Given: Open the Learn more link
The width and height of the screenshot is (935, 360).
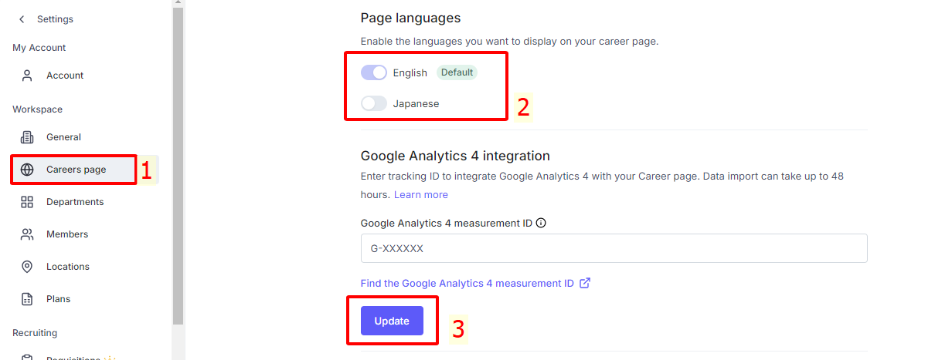Looking at the screenshot, I should click(x=420, y=195).
